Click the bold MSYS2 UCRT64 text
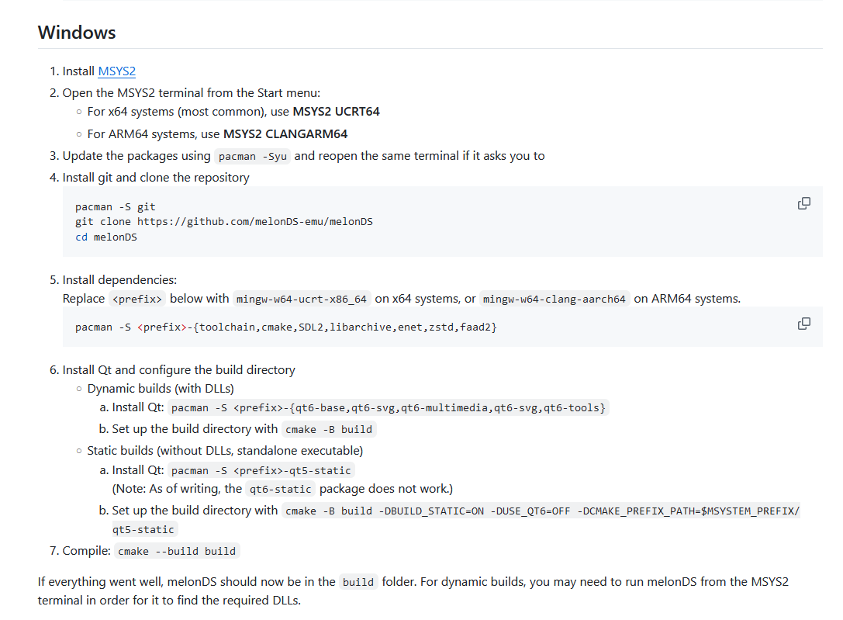 (x=336, y=112)
